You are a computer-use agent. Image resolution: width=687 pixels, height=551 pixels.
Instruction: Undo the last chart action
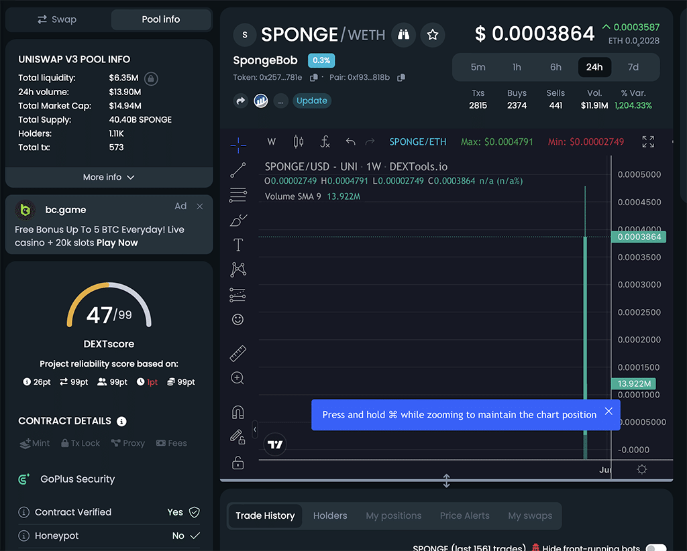coord(350,142)
